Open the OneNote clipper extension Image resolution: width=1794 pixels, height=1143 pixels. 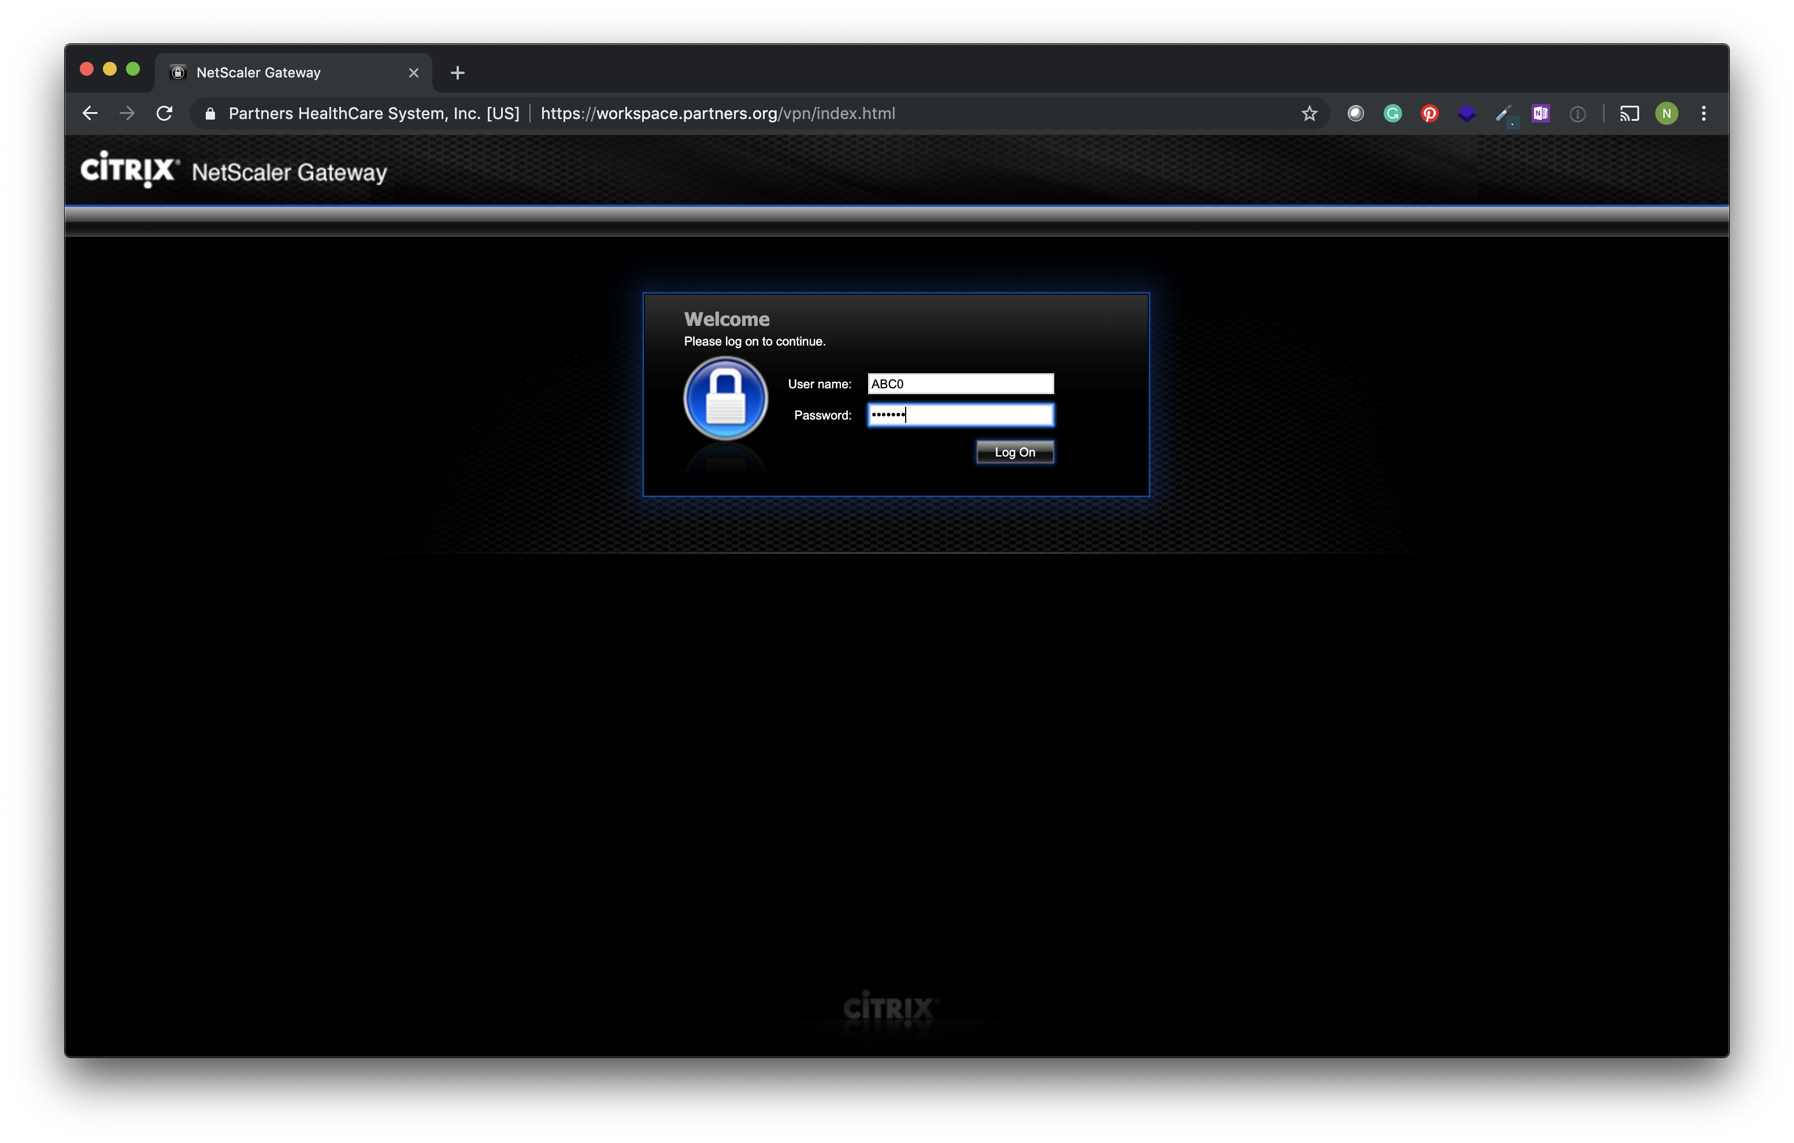[1541, 113]
